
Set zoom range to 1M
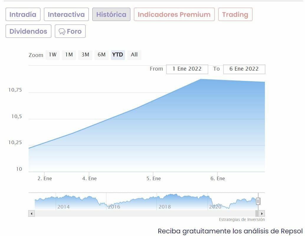tap(69, 55)
